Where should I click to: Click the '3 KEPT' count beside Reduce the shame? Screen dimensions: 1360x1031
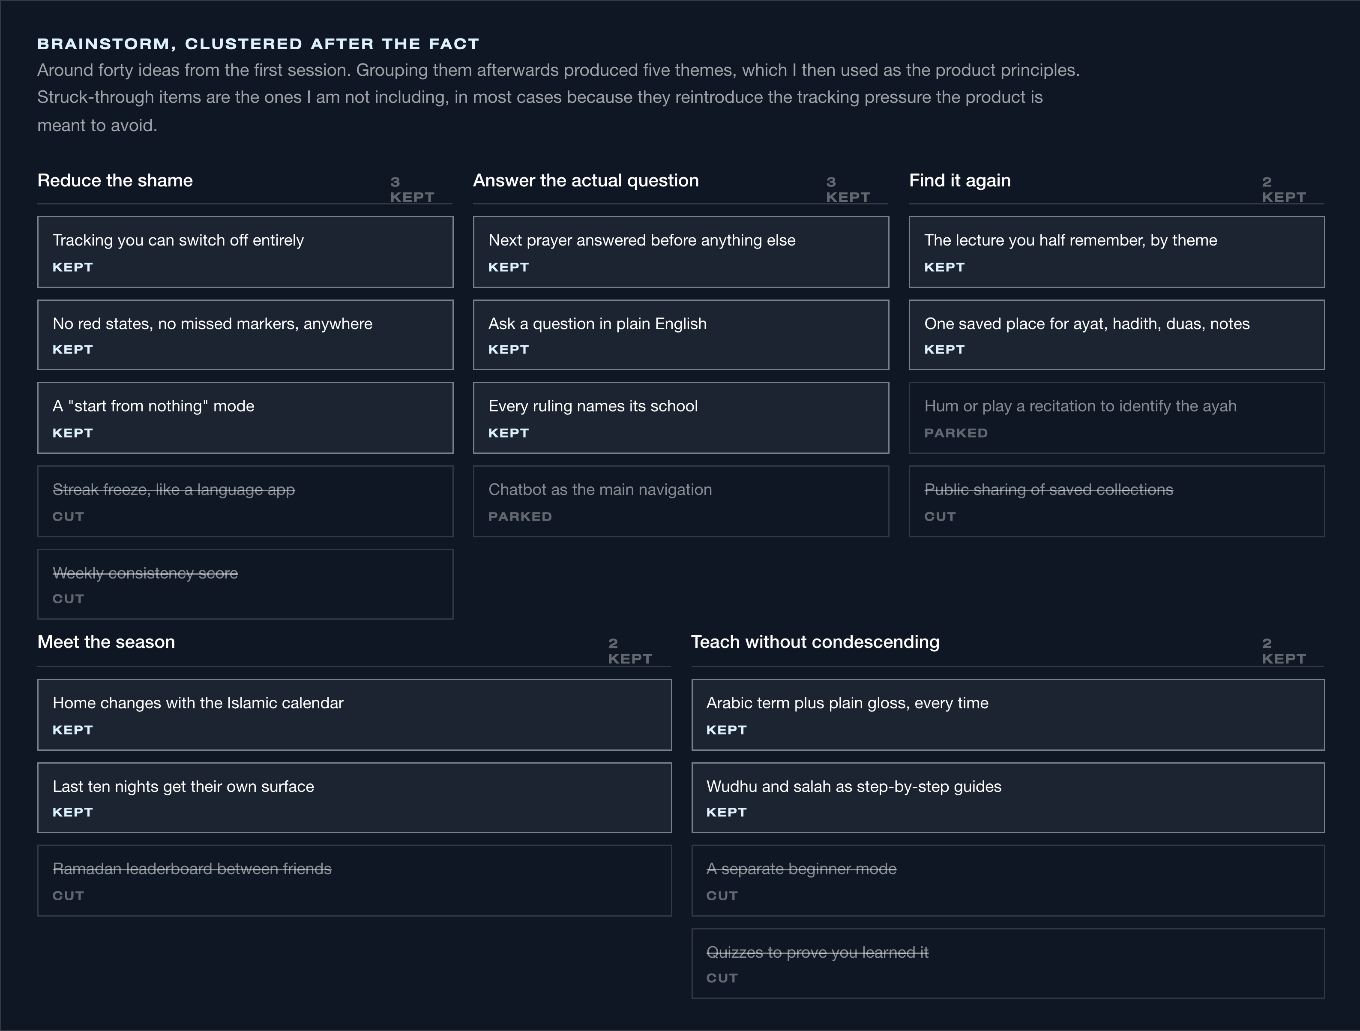click(413, 189)
